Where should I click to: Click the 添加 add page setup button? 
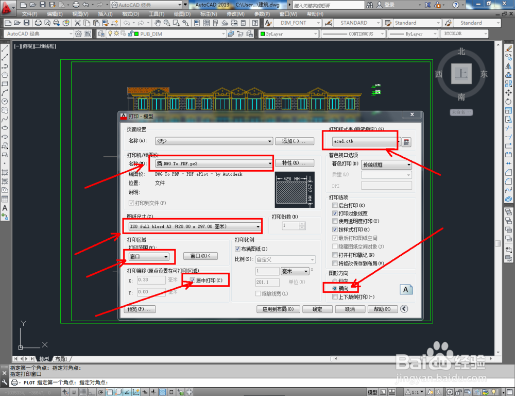pos(294,141)
